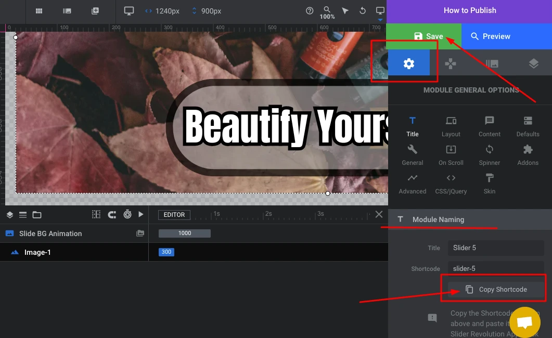Click the folder icon in timeline toolbar

(x=37, y=215)
